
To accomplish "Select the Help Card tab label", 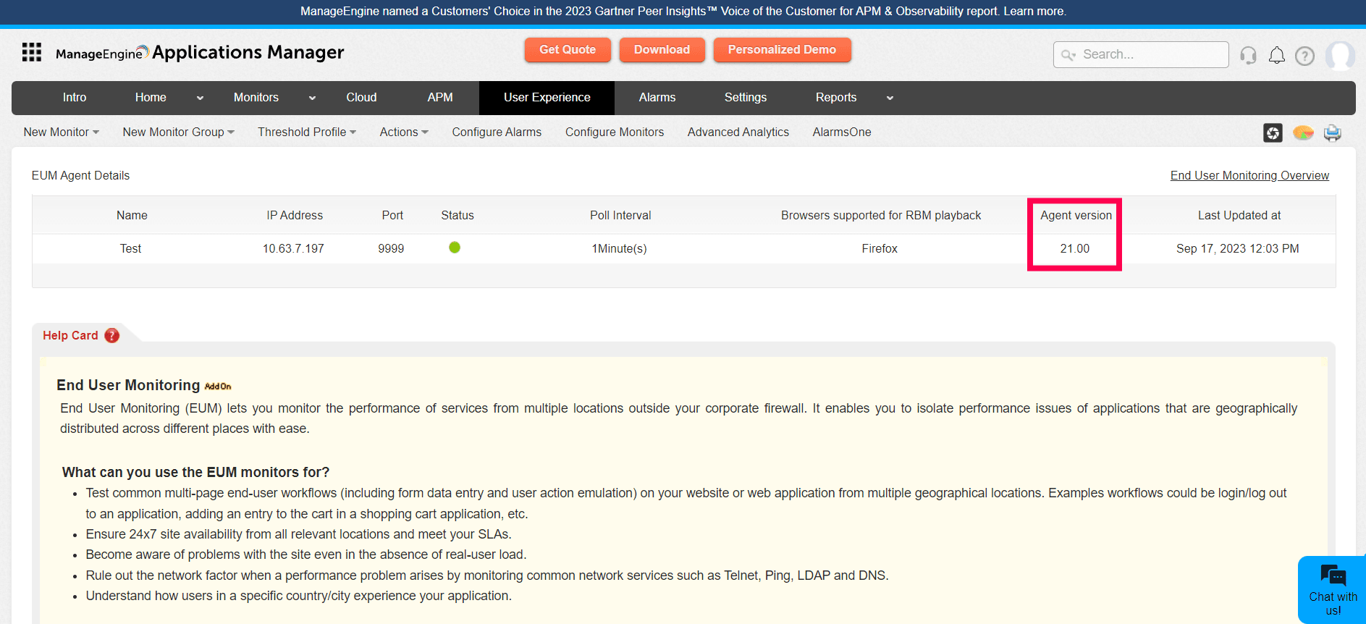I will tap(70, 335).
